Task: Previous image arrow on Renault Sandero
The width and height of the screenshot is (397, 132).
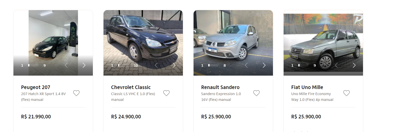Action: click(x=246, y=65)
